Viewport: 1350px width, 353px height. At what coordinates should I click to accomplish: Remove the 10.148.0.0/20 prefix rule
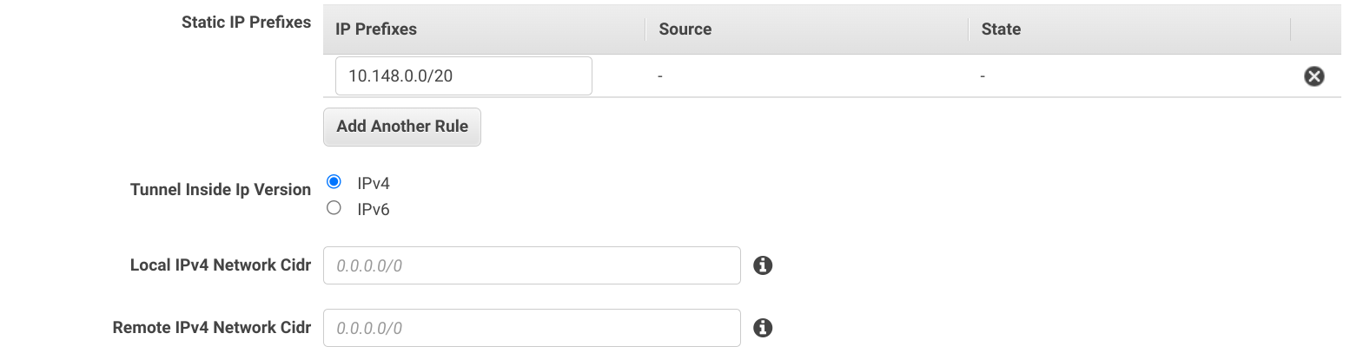(1314, 76)
